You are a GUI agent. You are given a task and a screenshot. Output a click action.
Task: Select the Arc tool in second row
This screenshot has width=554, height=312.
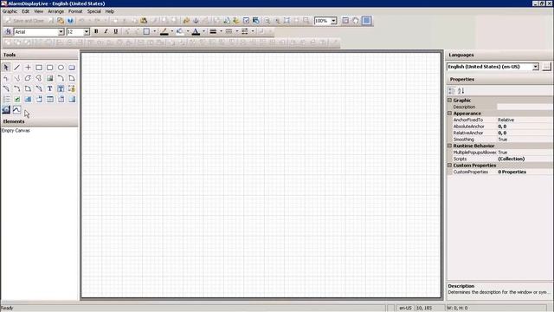(x=61, y=78)
